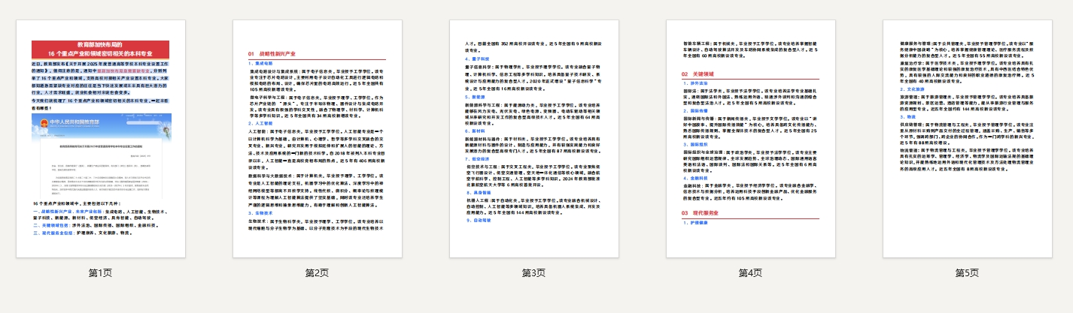The height and width of the screenshot is (313, 1073).
Task: Open the page 4 thumbnail containing 02 关键领域
Action: pyautogui.click(x=751, y=139)
